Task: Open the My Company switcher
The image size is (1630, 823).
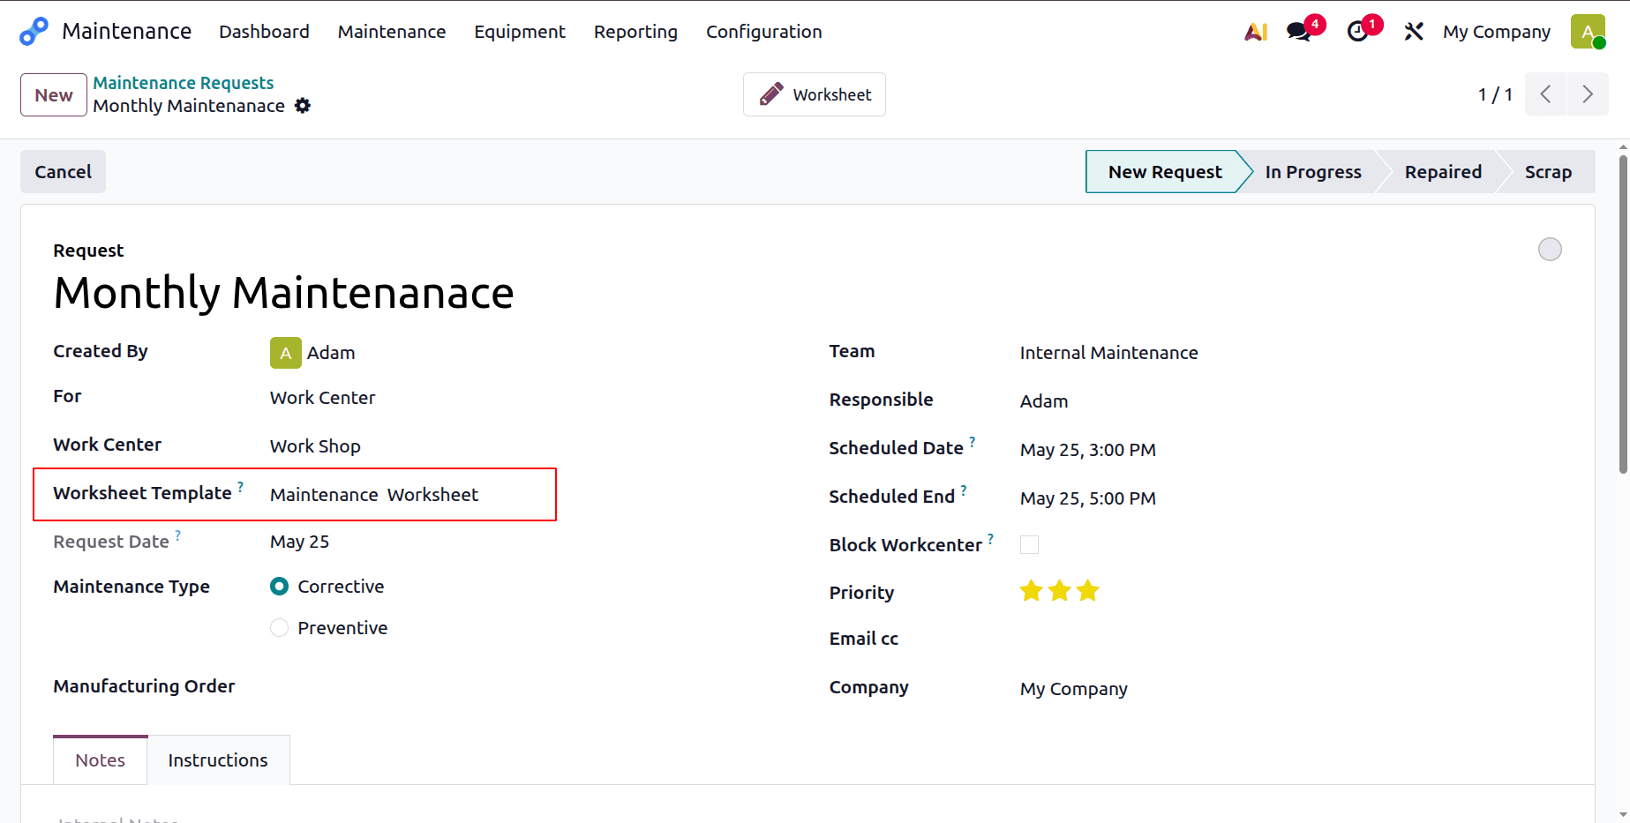Action: 1496,32
